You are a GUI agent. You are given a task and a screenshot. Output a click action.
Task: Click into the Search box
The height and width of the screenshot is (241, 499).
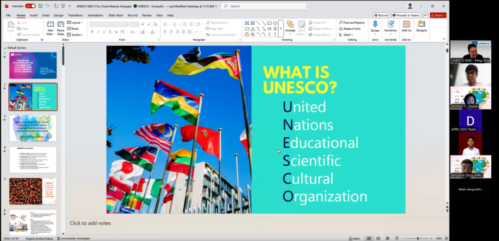(x=264, y=6)
